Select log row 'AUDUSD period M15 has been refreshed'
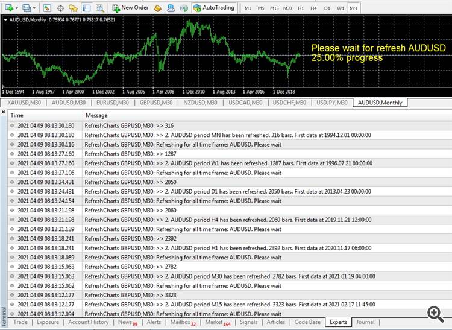 [230, 305]
